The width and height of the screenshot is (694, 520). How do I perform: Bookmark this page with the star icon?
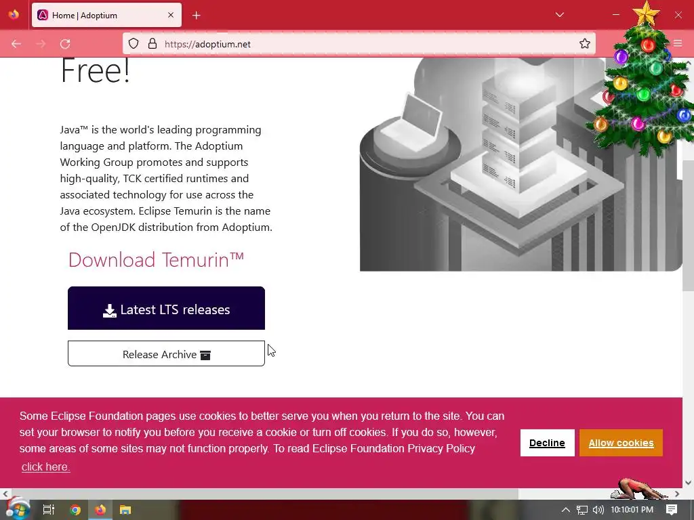pos(585,43)
